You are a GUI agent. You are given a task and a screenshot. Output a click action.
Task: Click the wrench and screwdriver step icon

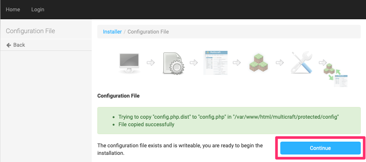pos(301,63)
